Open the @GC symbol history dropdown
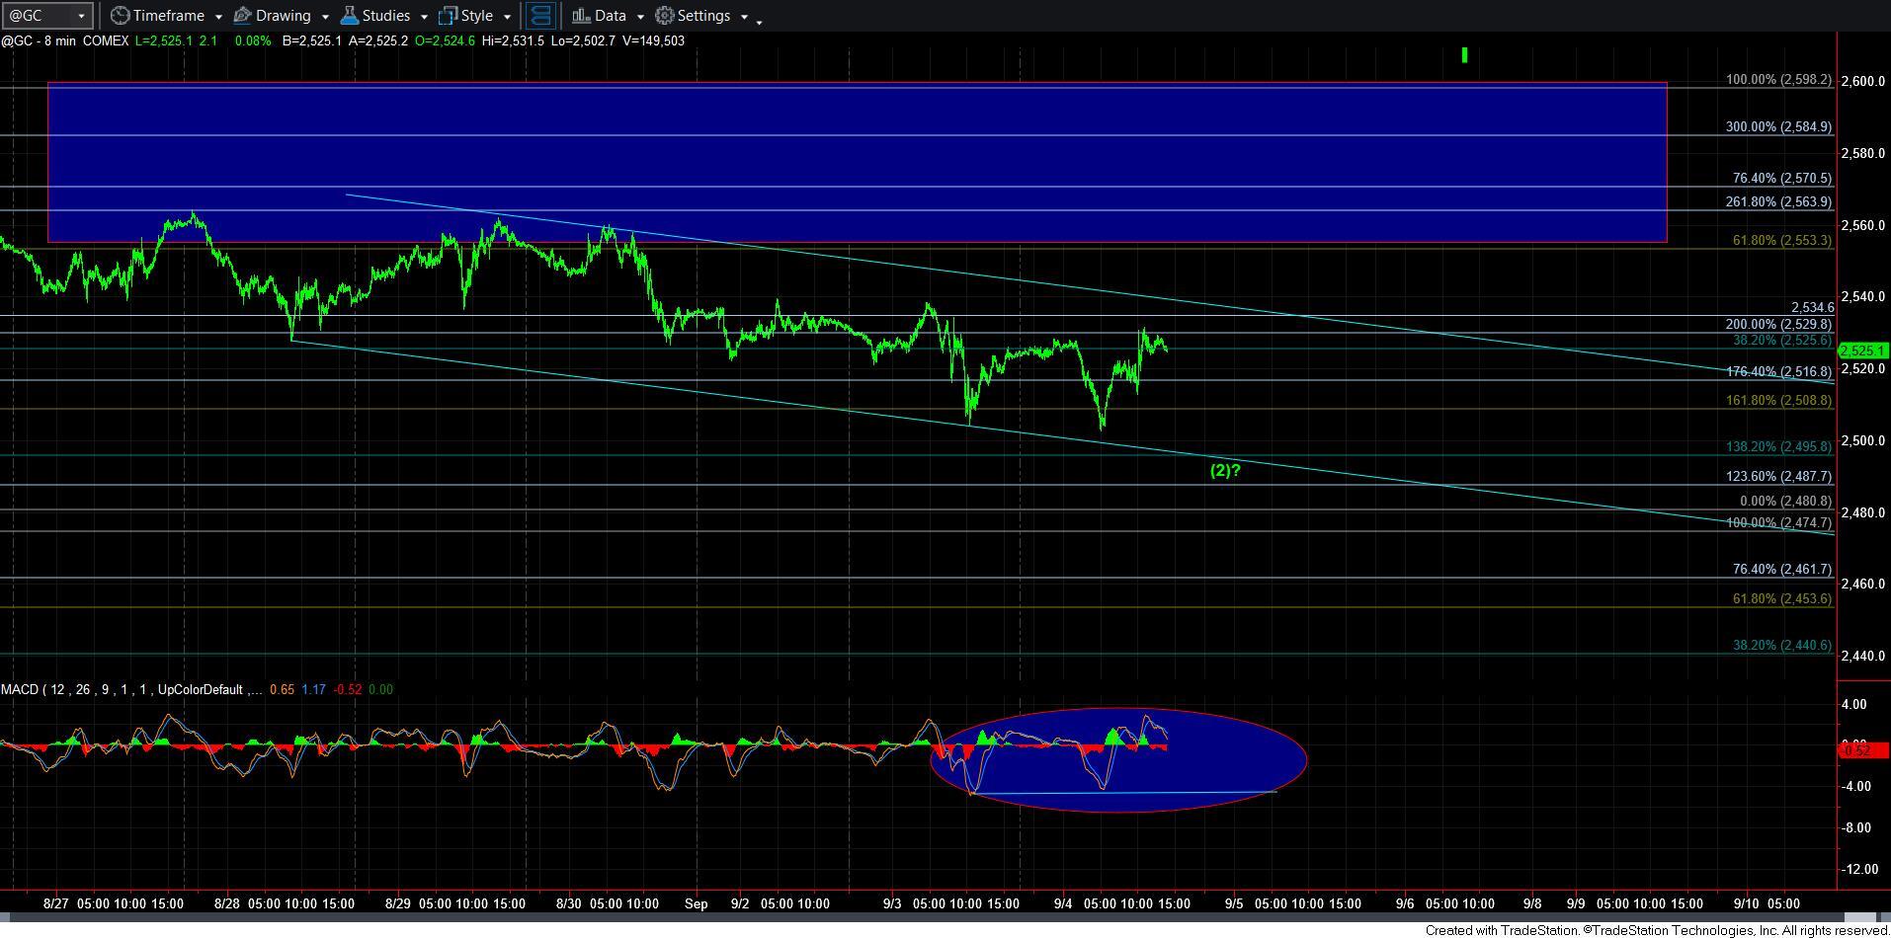Screen dimensions: 1891x938 (83, 16)
